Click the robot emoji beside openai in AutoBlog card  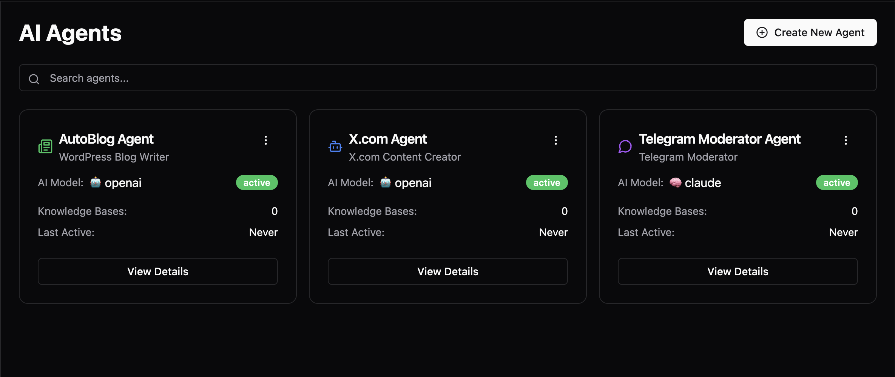tap(96, 182)
